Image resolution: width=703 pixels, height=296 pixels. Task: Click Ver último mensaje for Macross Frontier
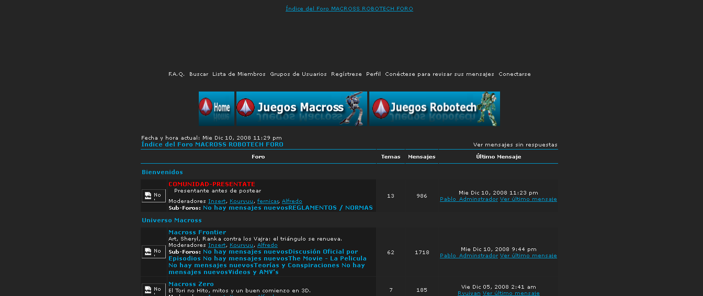point(528,256)
